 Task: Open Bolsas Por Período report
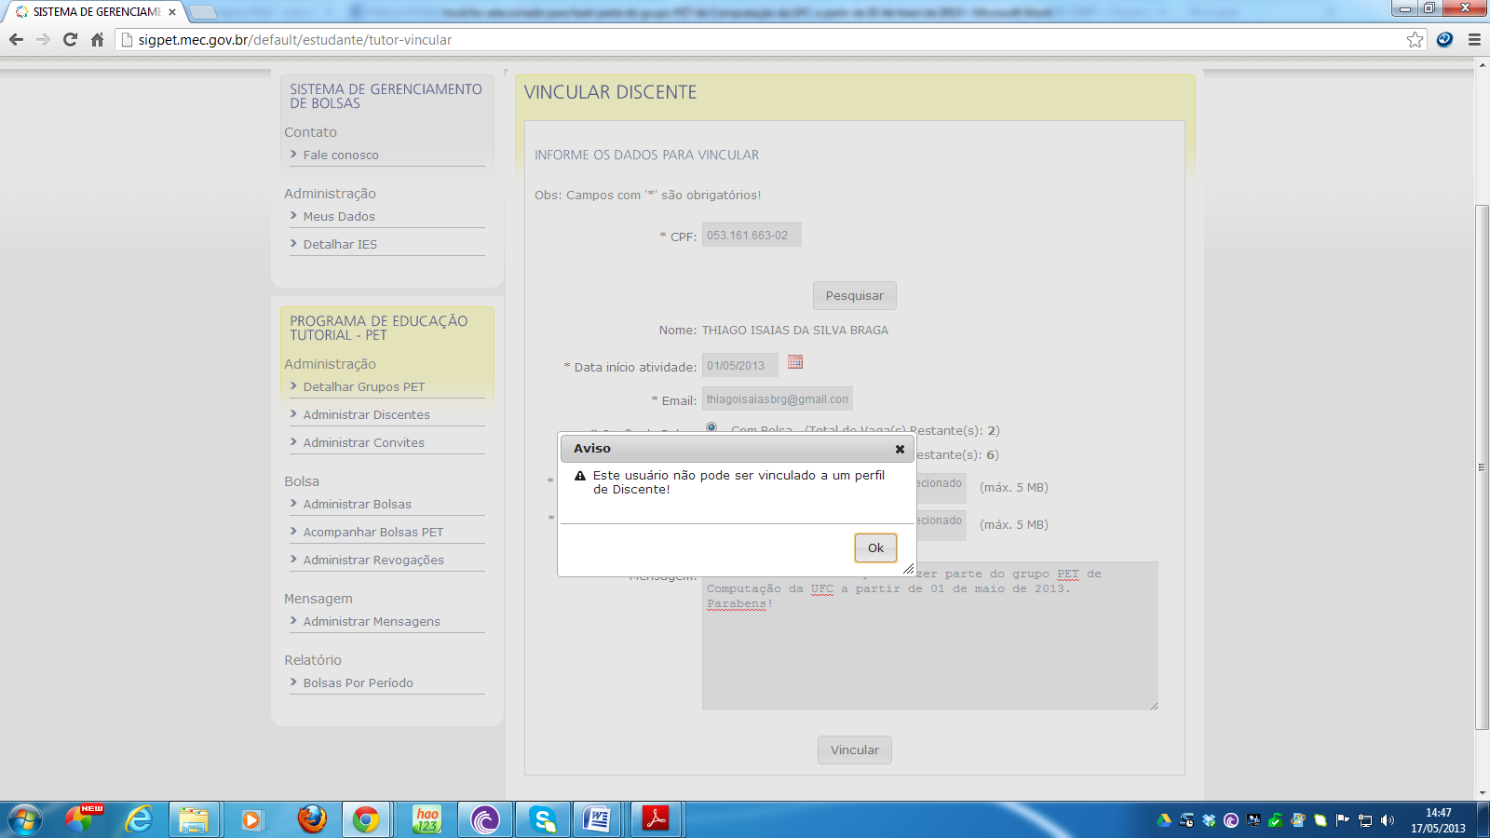(359, 683)
